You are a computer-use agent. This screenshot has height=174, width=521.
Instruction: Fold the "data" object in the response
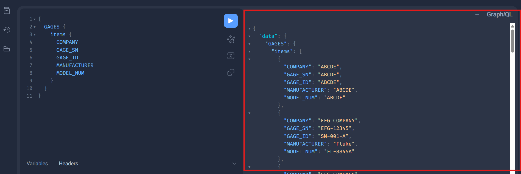(x=249, y=36)
